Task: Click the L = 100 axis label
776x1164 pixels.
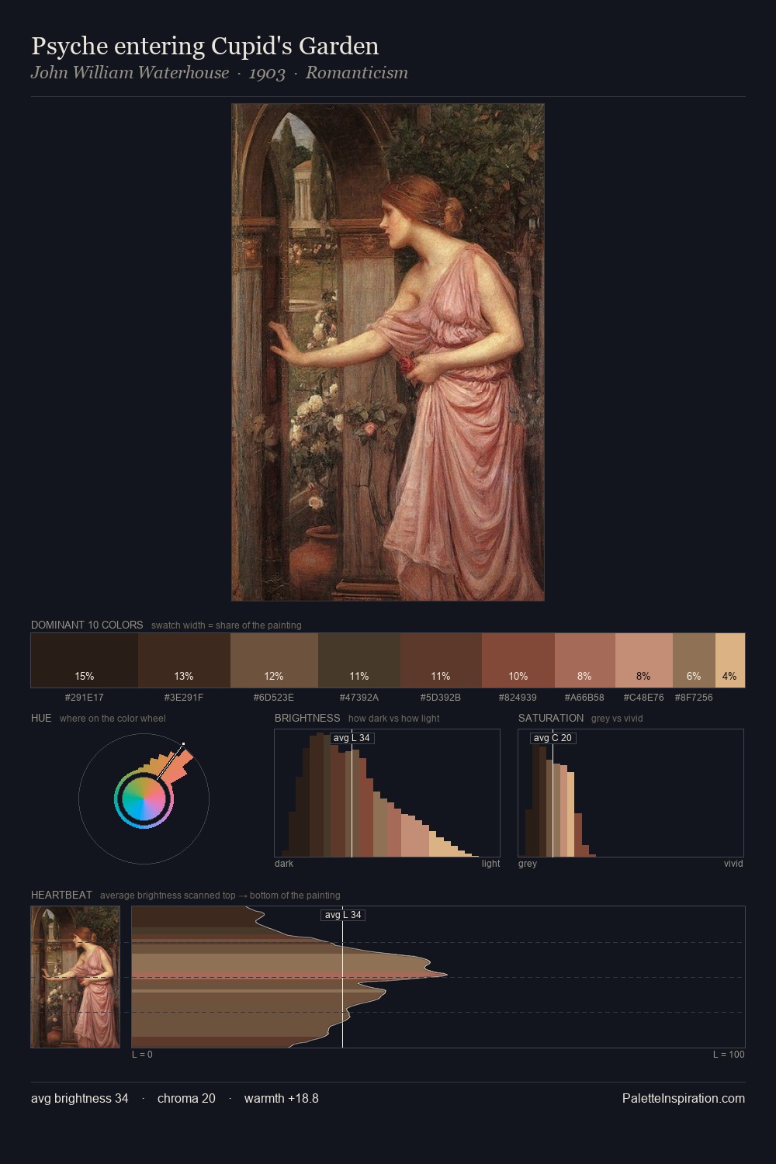Action: 729,1055
